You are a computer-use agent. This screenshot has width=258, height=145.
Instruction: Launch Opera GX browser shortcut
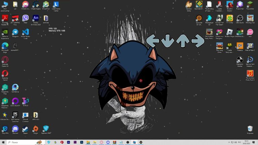click(x=5, y=61)
